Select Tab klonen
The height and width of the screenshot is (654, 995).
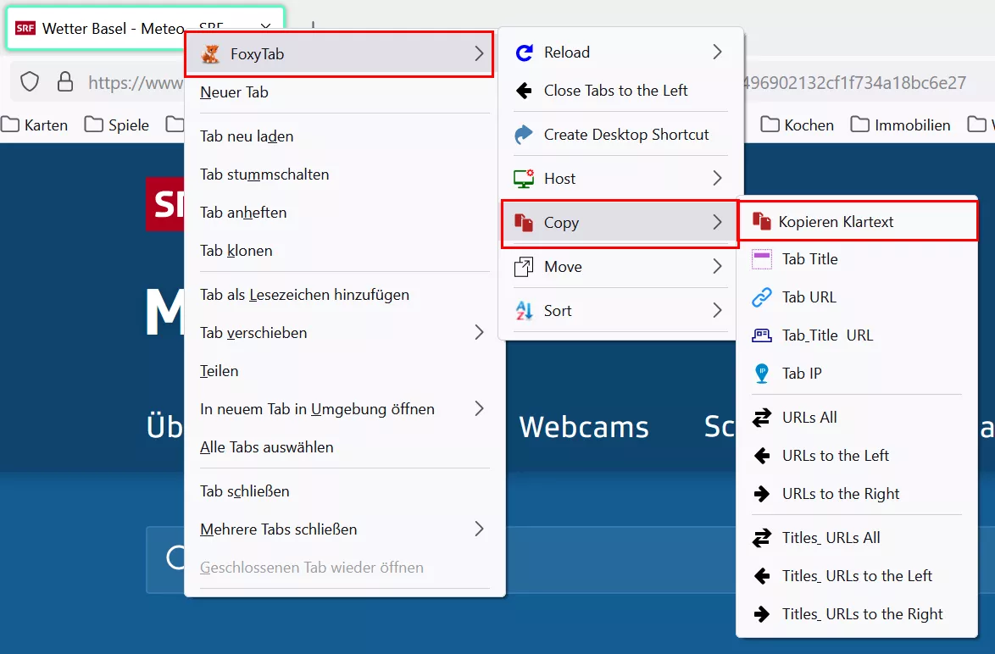[345, 251]
